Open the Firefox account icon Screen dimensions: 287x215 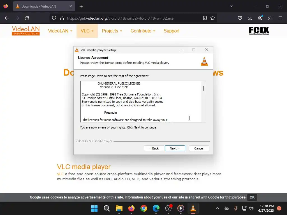pos(260,18)
